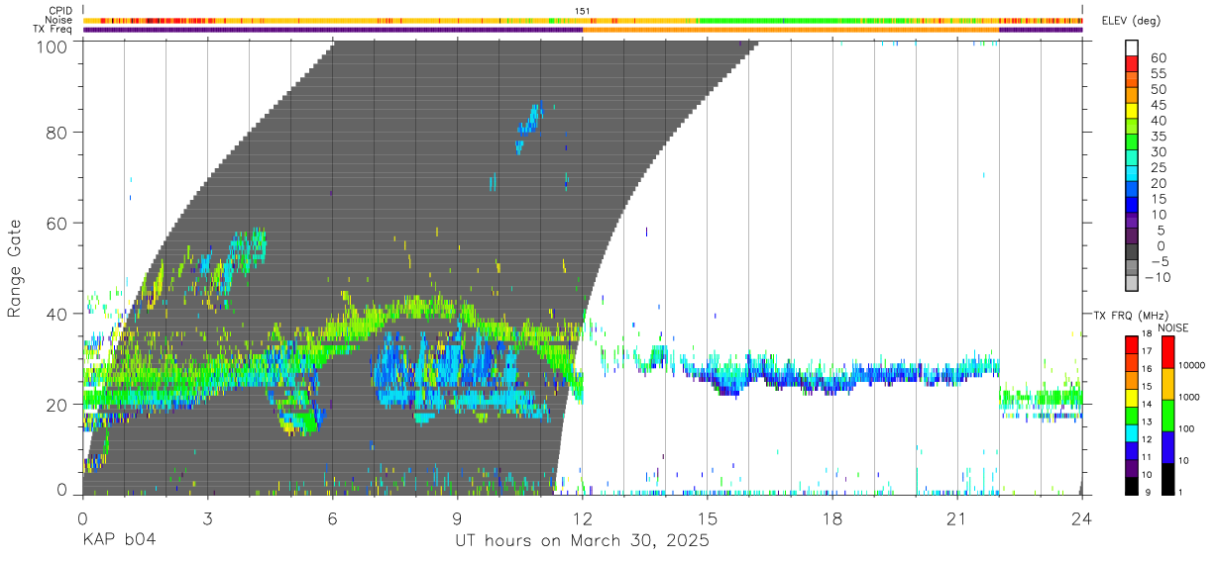Click the orange section of the TX Freq strip
1217x561 pixels.
[791, 30]
